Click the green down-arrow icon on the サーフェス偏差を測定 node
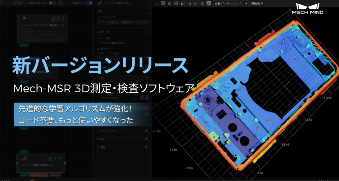339x181 pixels. coord(60,159)
